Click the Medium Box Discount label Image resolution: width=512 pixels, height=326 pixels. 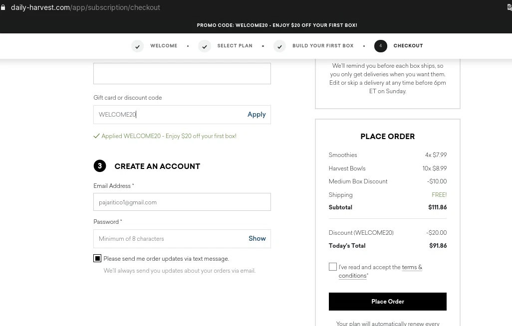click(358, 181)
